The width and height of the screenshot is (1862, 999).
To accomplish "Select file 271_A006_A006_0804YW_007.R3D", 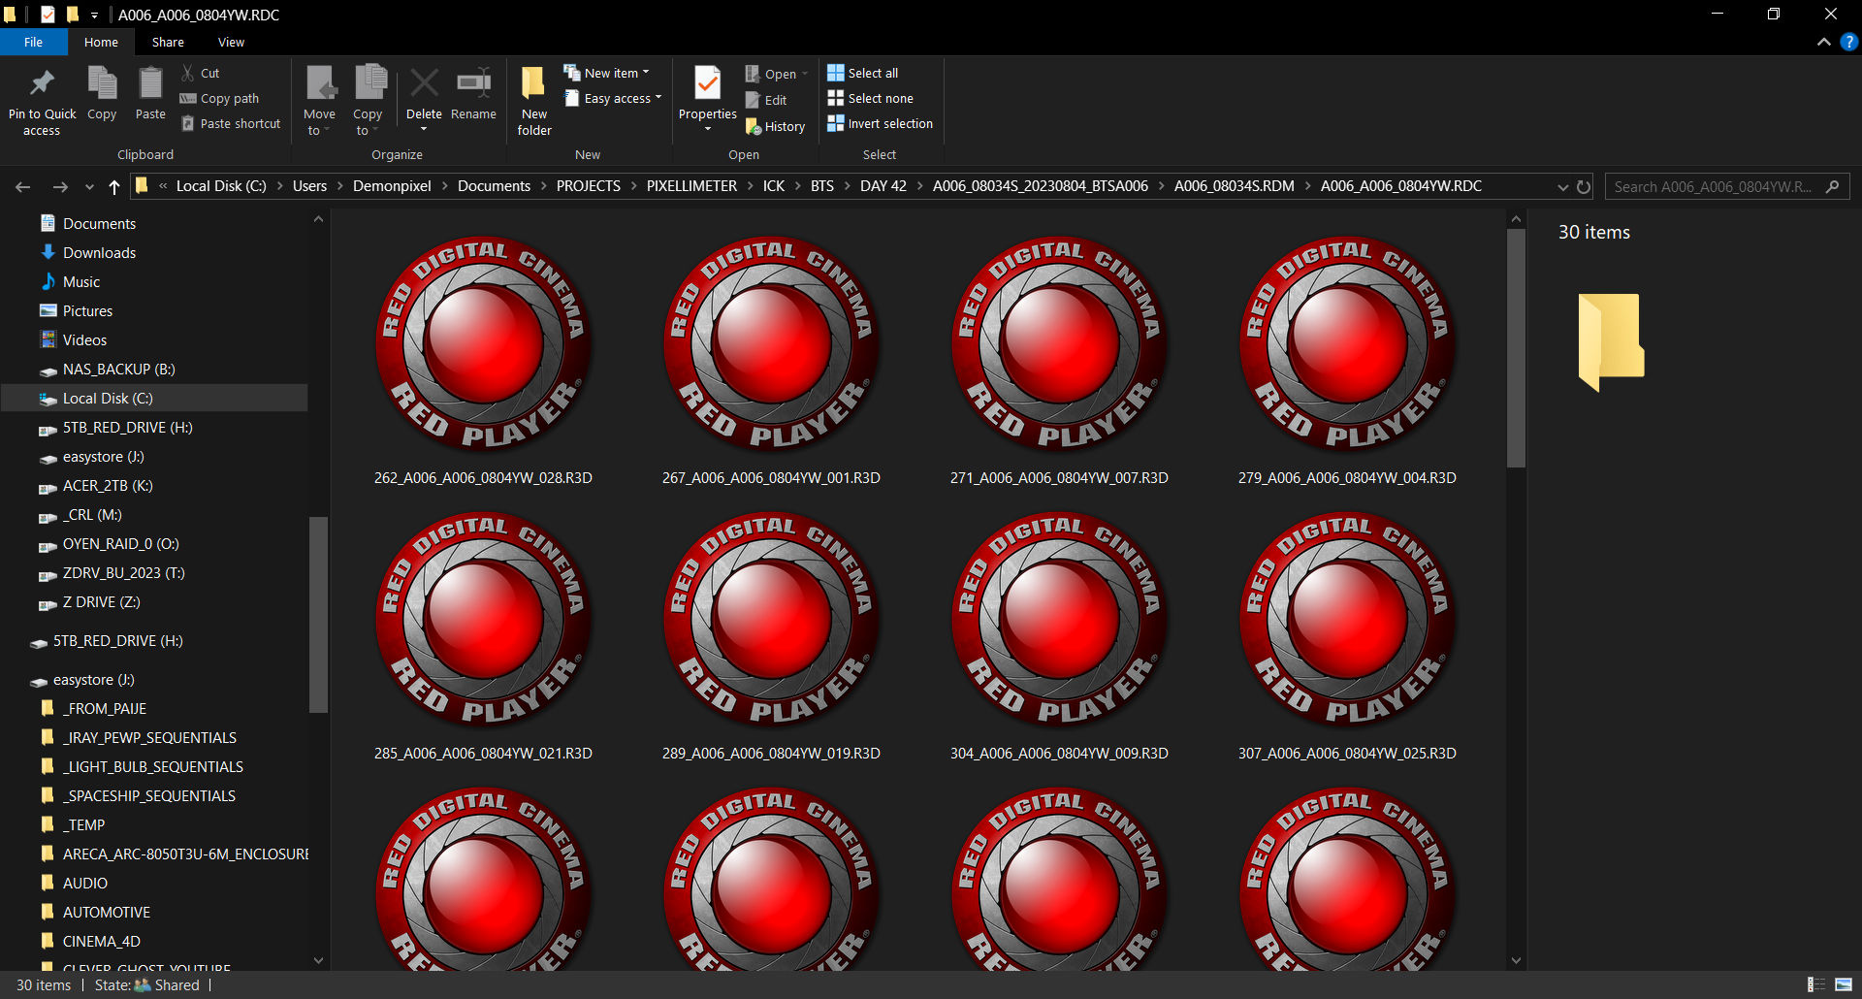I will 1059,359.
